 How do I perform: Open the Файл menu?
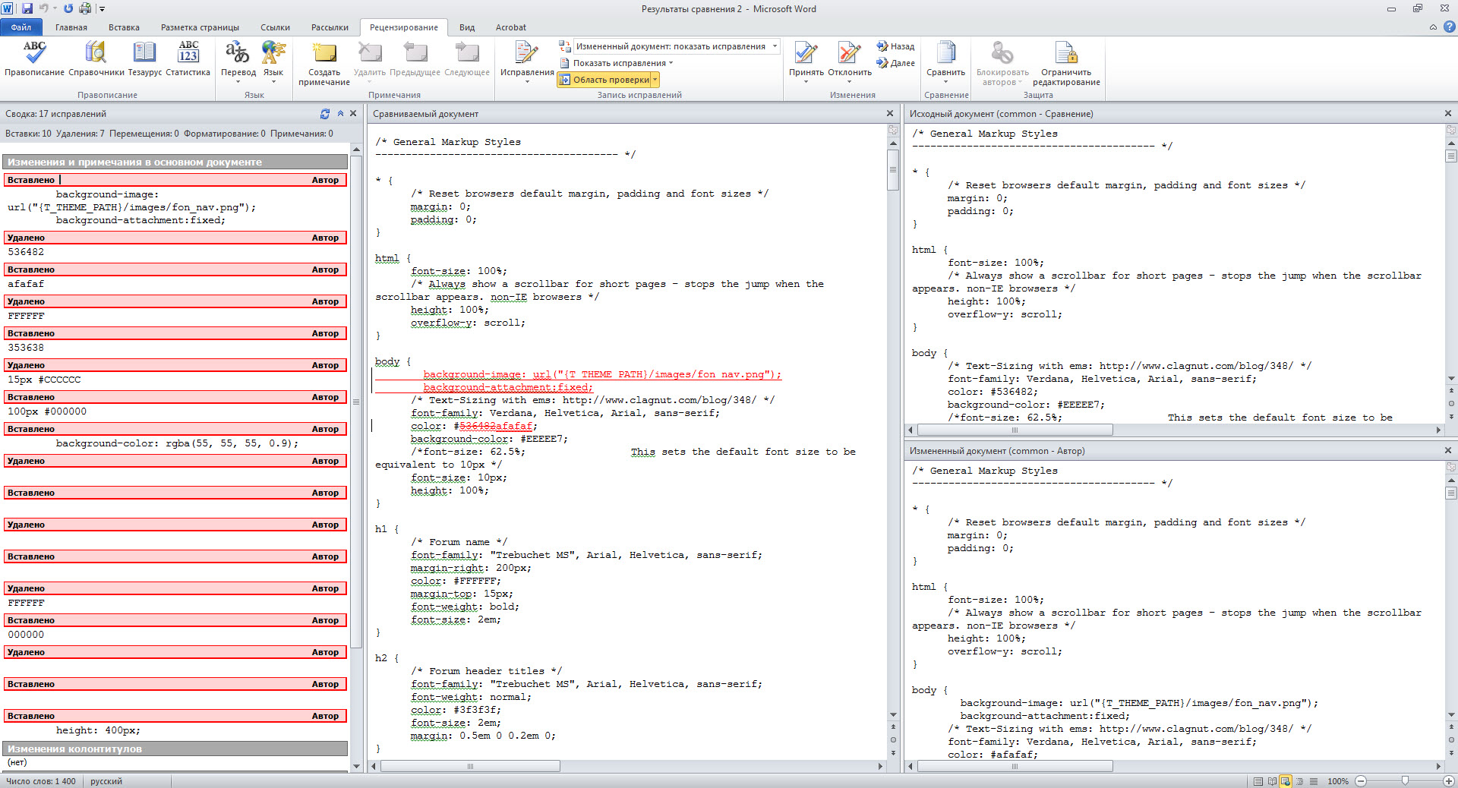coord(21,27)
